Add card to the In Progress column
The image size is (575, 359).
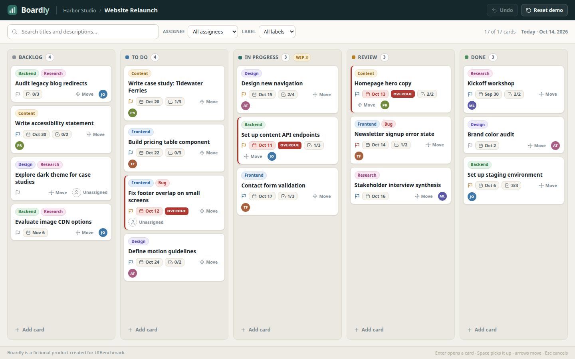tap(256, 329)
